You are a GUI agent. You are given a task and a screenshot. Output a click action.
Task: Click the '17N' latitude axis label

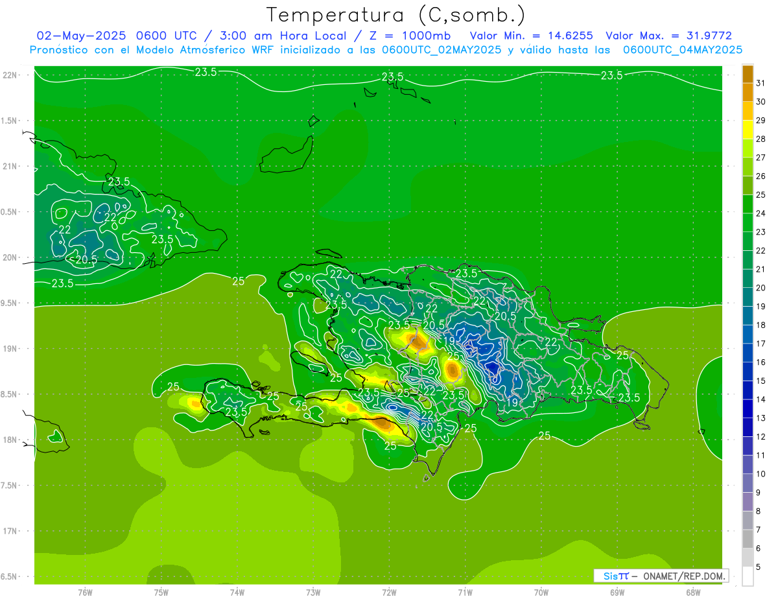coord(10,531)
